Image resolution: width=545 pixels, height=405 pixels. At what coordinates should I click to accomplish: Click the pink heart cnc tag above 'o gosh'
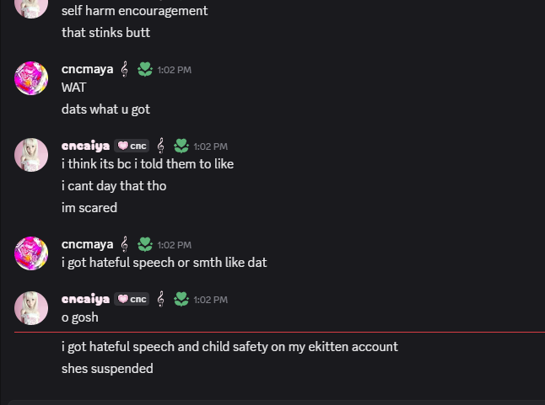[x=132, y=299]
